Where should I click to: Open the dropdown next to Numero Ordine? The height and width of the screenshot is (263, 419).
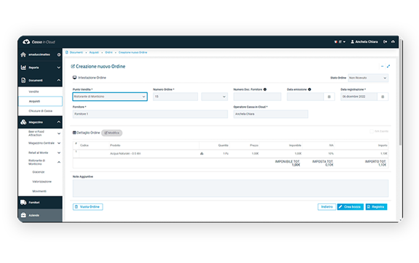point(215,97)
